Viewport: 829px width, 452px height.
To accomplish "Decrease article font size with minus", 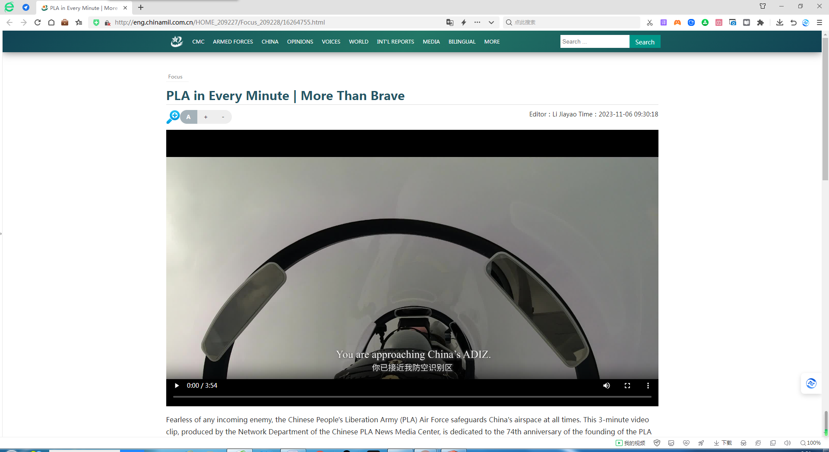I will [223, 117].
